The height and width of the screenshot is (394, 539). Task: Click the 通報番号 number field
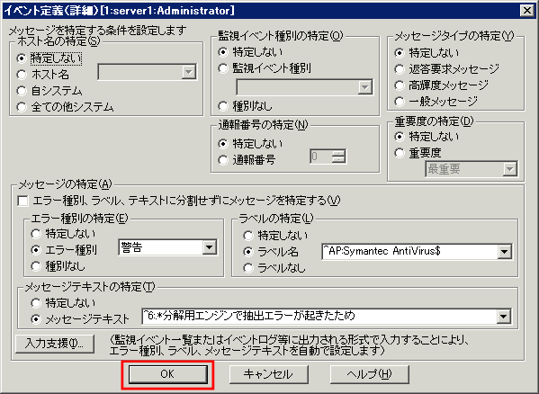point(320,157)
